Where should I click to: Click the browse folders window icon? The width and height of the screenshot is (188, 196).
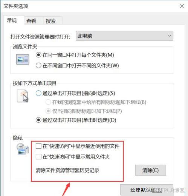[x=23, y=59]
